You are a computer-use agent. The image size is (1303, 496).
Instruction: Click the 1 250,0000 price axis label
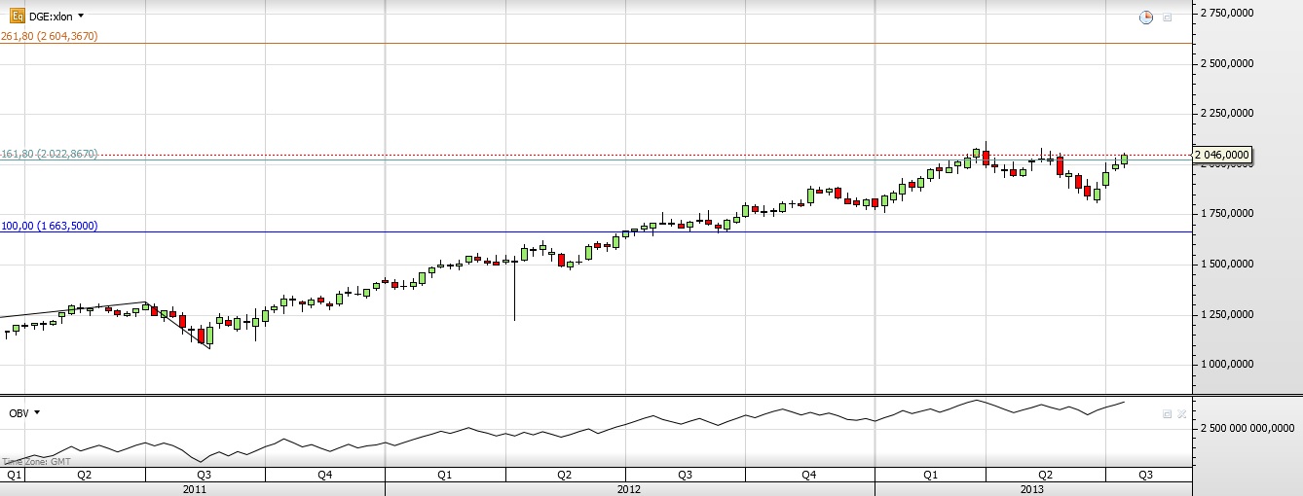1227,314
